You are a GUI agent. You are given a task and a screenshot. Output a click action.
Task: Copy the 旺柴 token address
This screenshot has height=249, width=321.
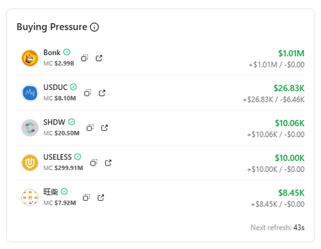[x=87, y=198]
